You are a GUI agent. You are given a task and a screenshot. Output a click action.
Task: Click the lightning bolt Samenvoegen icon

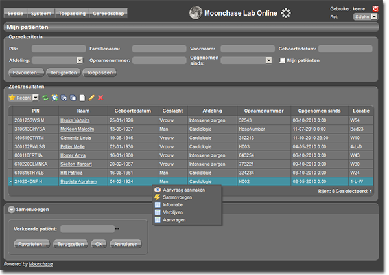158,197
